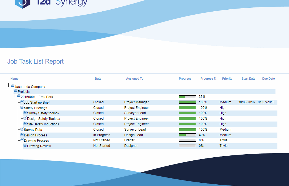The height and width of the screenshot is (186, 289).
Task: Click the Job Task List Report title
Action: (x=35, y=61)
